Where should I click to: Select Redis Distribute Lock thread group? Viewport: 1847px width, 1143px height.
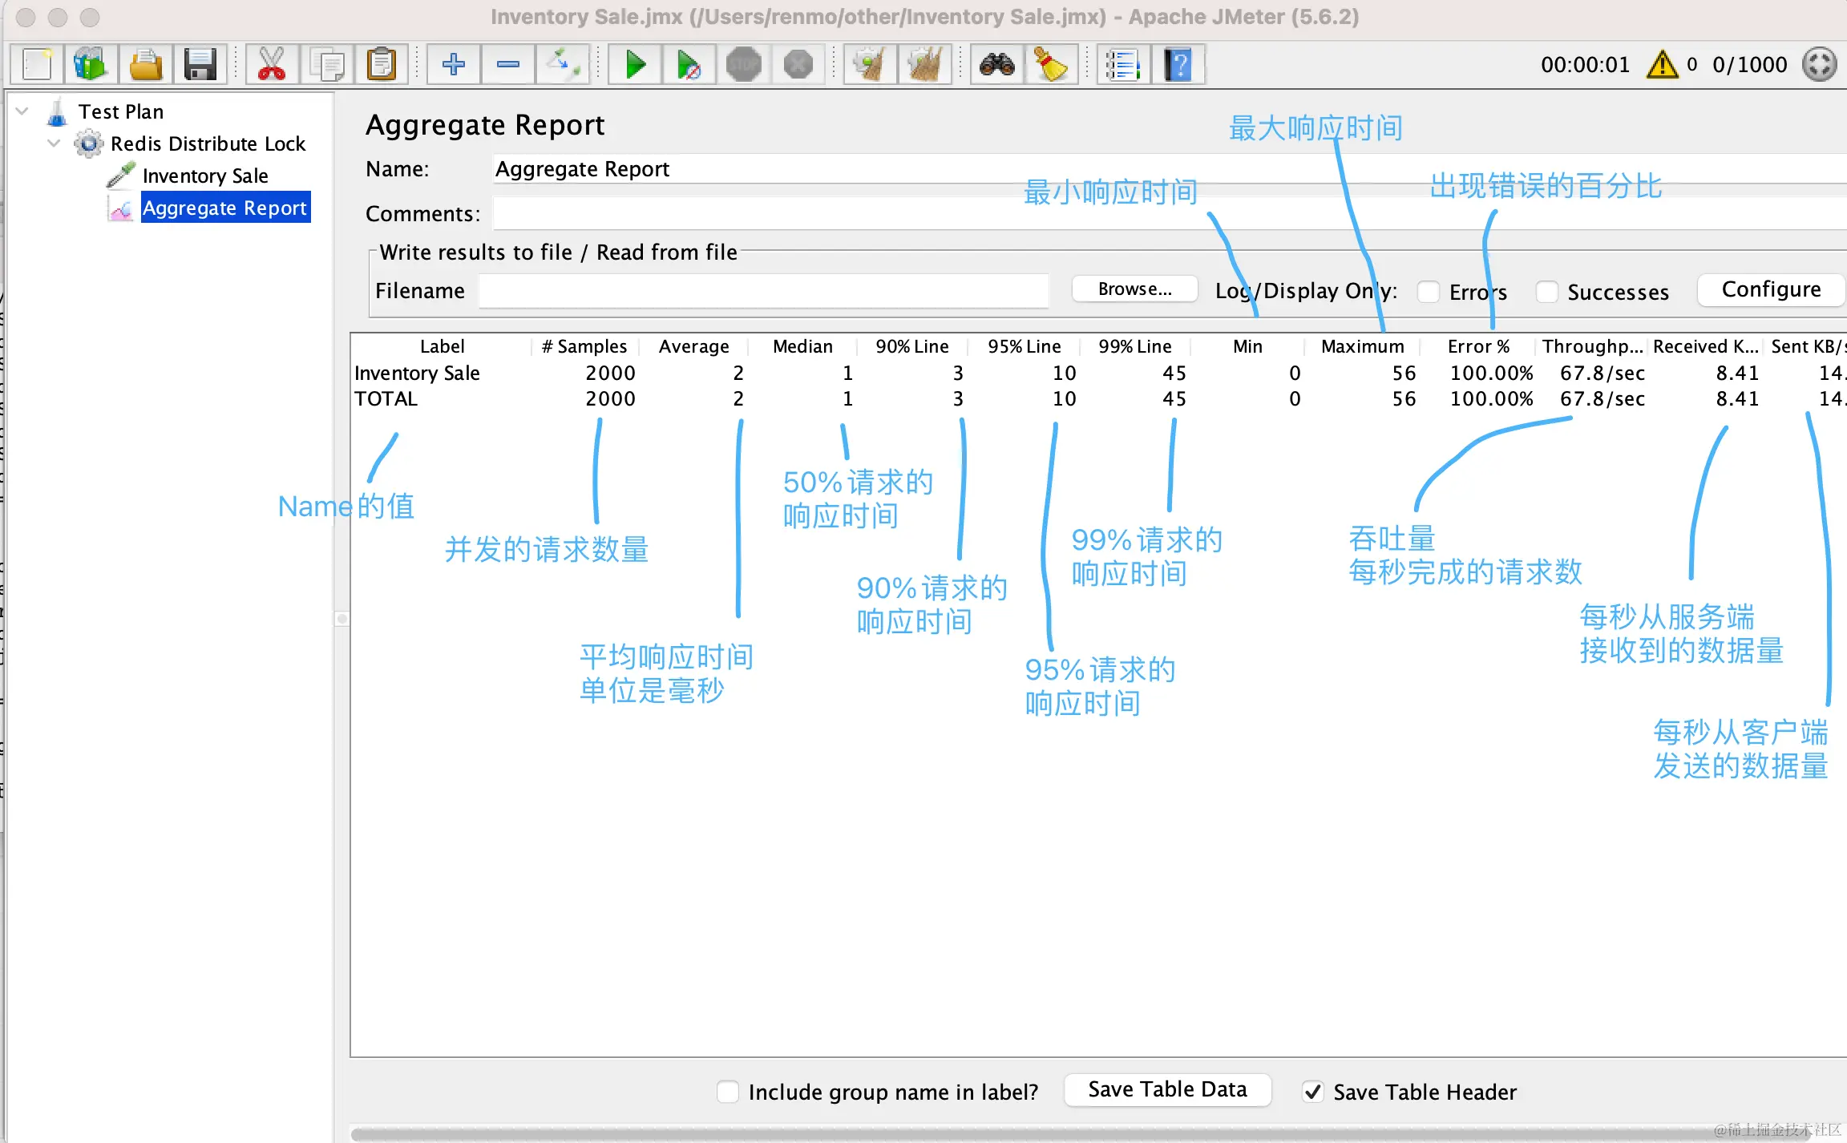[x=208, y=143]
